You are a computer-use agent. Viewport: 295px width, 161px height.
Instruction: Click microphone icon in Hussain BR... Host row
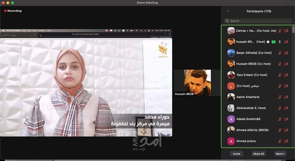(280, 42)
